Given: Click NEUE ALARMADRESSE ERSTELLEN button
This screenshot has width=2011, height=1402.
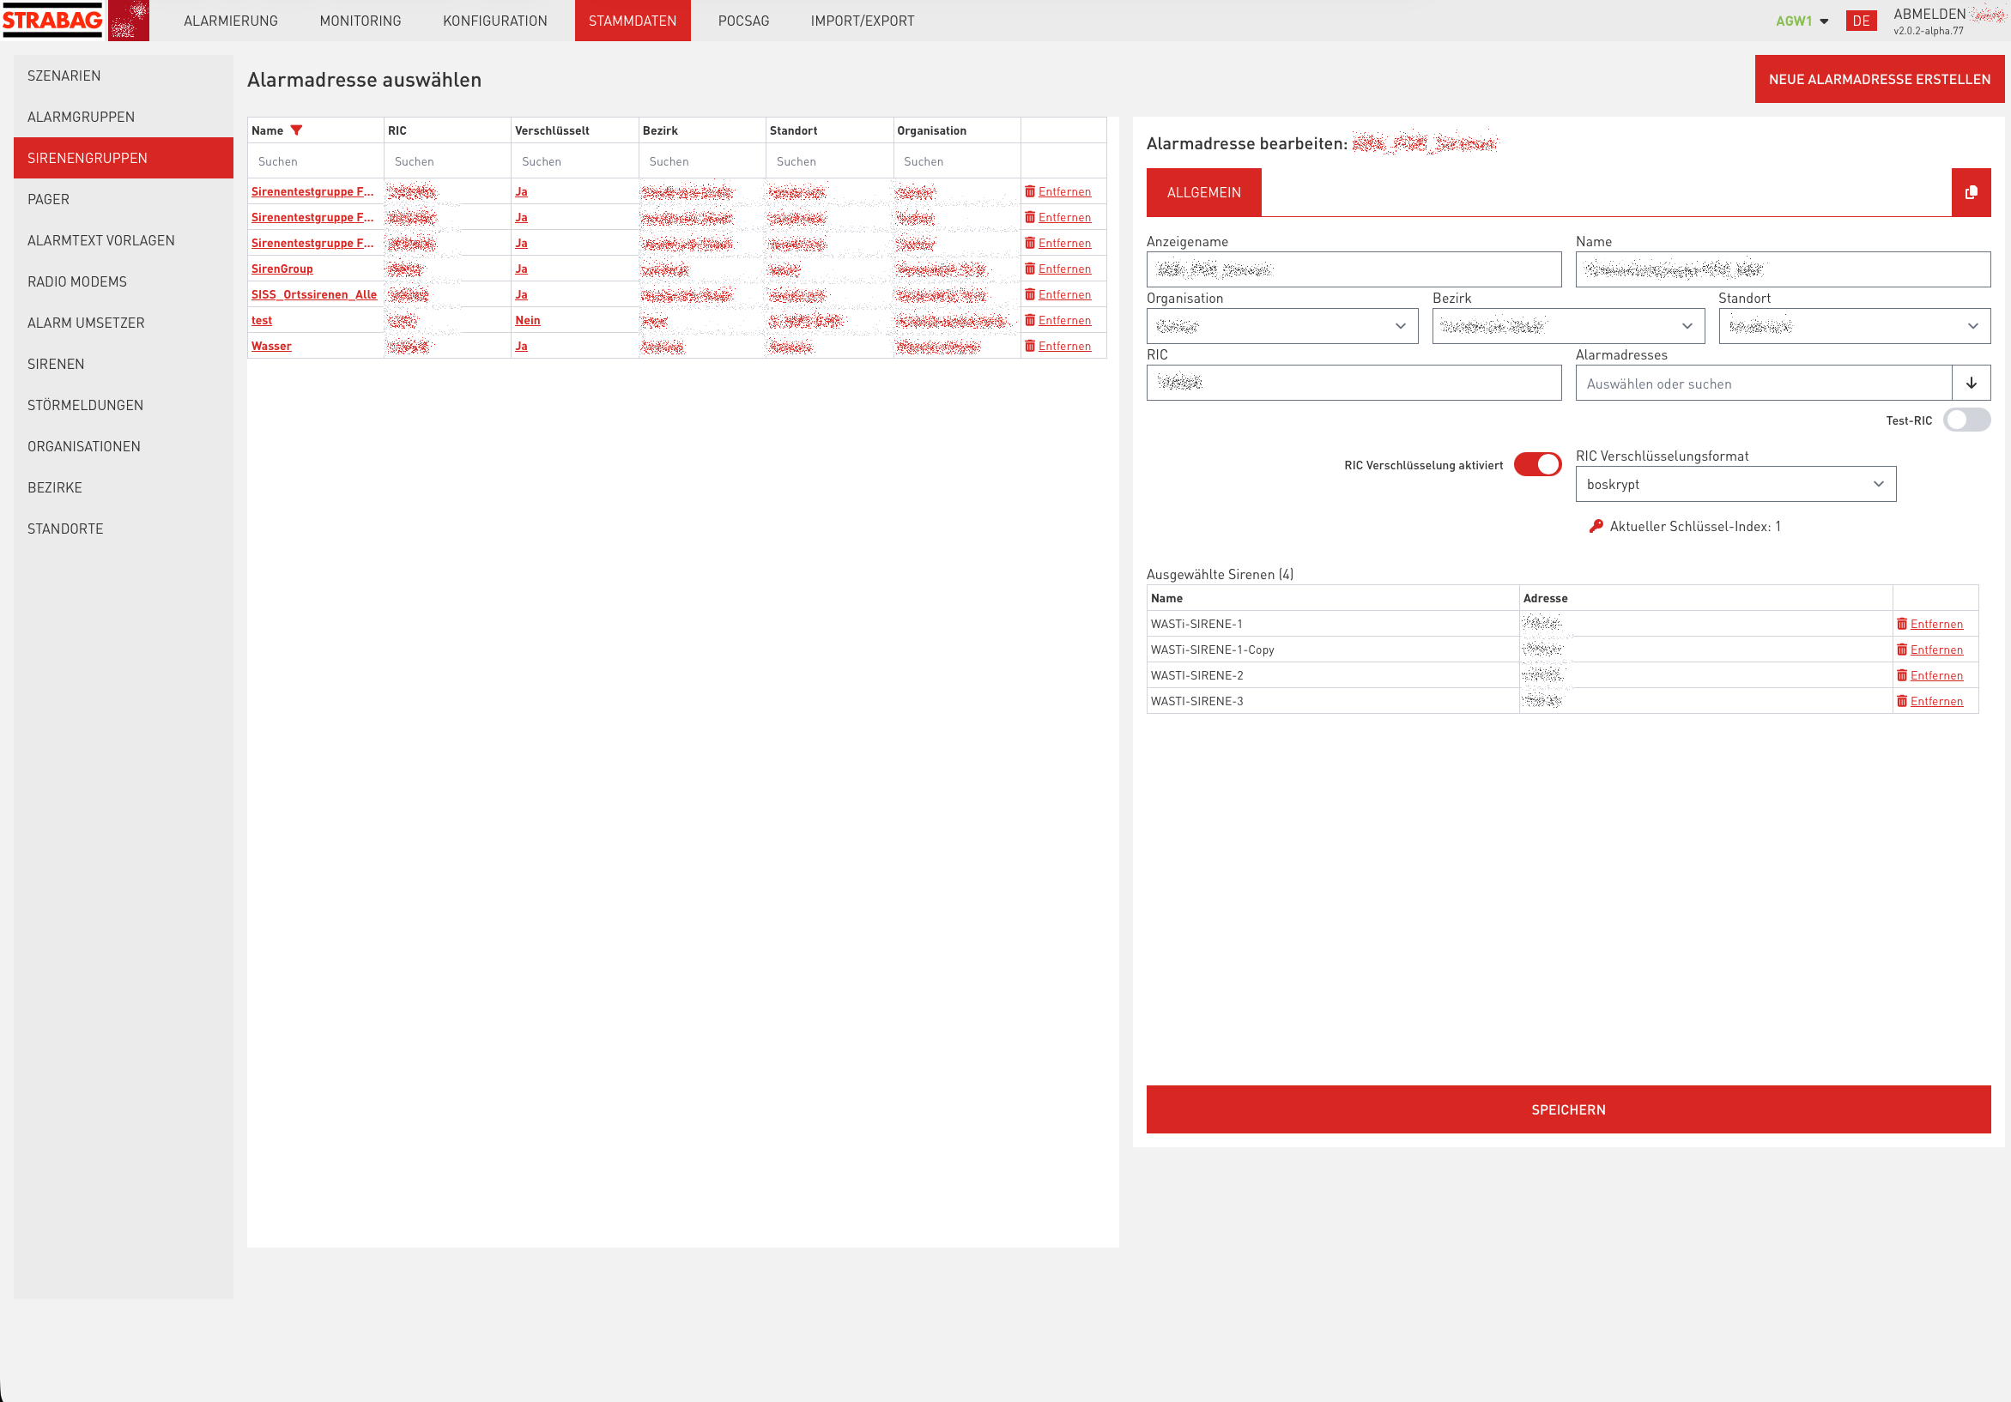Looking at the screenshot, I should pos(1878,78).
